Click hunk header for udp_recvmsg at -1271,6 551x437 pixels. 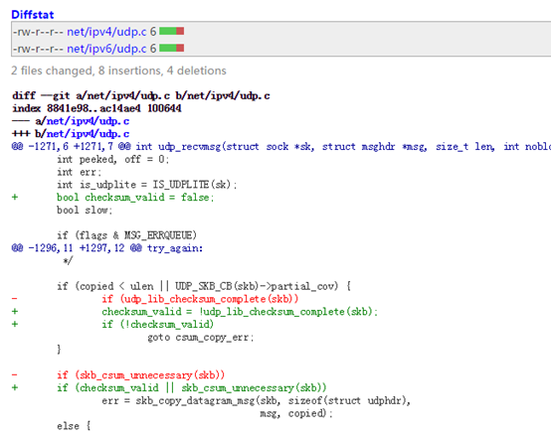coord(281,146)
